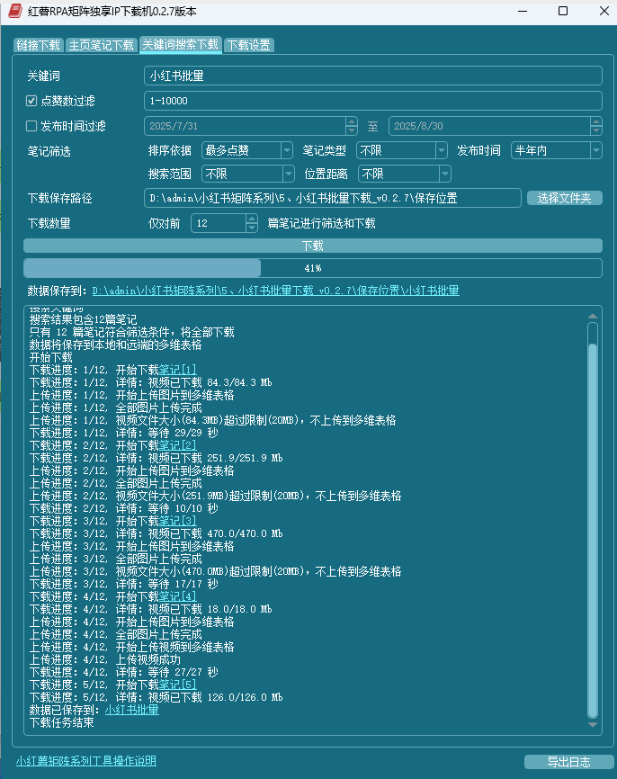This screenshot has height=779, width=617.
Task: Click the 下载任务结束 log line
Action: [x=61, y=722]
